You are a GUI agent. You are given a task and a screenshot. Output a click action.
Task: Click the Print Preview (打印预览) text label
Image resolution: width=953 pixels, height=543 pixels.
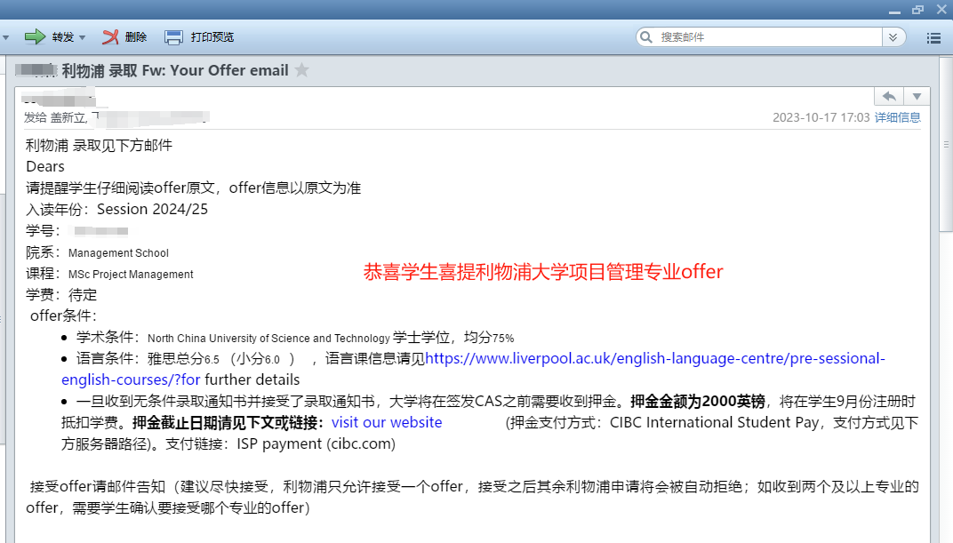pyautogui.click(x=212, y=37)
